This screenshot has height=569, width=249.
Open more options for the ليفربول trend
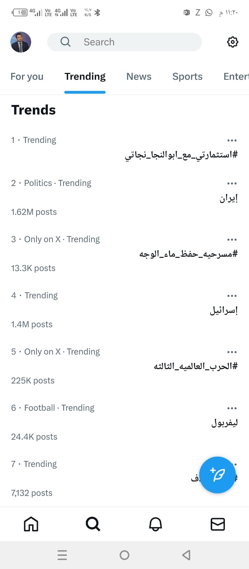pos(232,408)
